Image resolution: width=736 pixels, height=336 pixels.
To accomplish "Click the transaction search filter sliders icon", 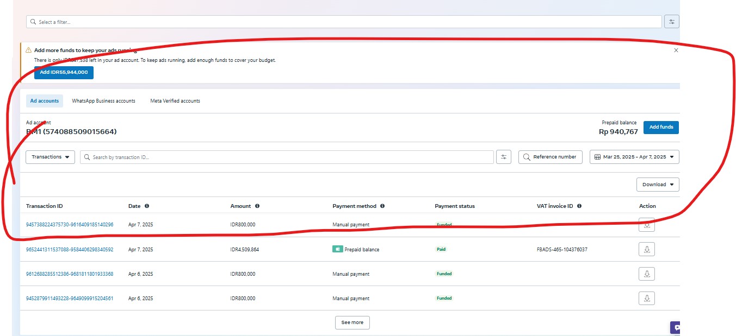I will (x=504, y=157).
